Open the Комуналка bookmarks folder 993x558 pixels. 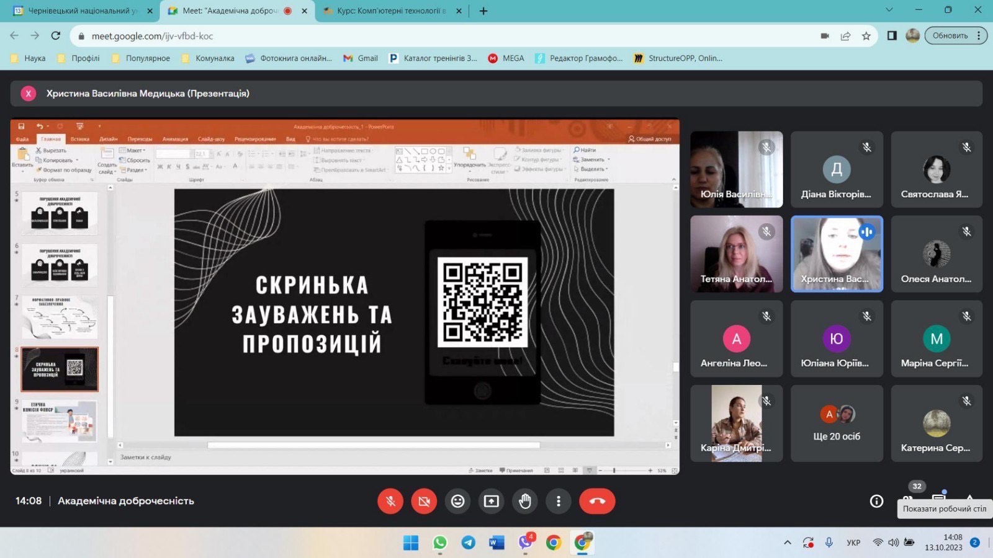click(x=208, y=58)
